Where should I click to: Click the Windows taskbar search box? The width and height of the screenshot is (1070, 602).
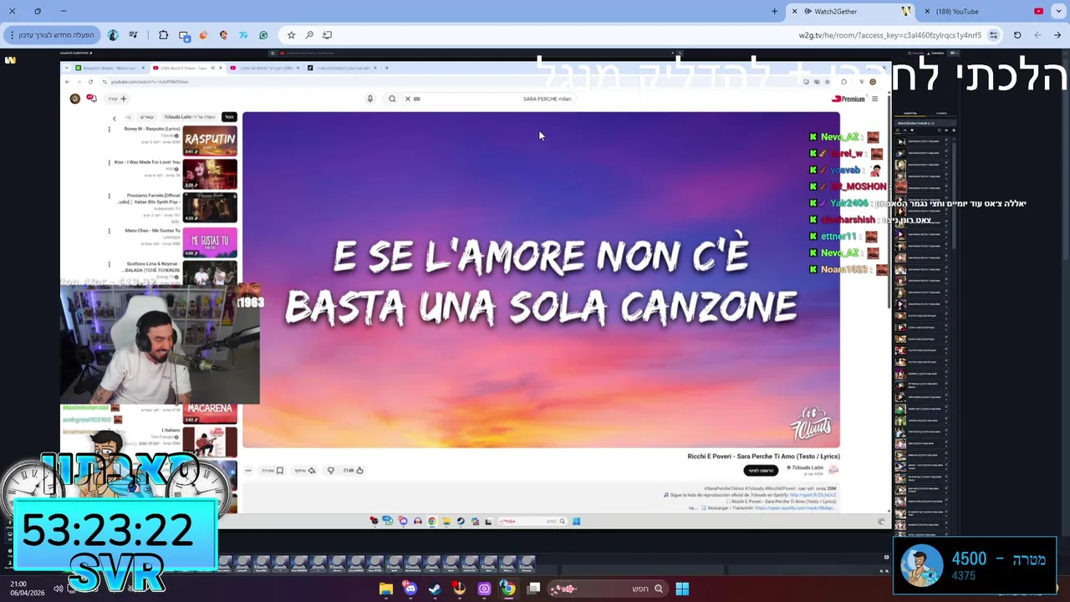click(608, 589)
